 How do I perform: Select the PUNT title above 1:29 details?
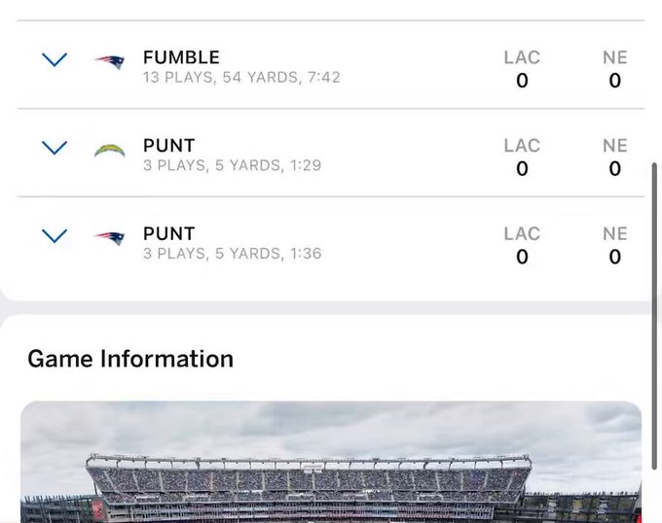point(168,146)
